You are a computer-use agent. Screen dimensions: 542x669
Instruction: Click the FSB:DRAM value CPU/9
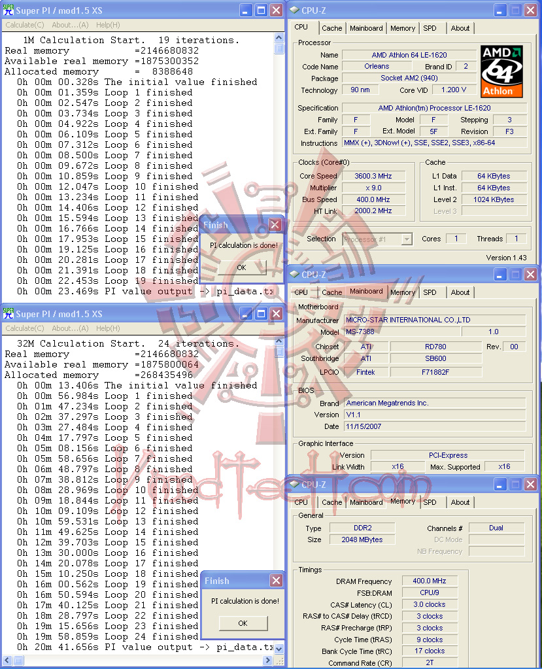click(430, 592)
